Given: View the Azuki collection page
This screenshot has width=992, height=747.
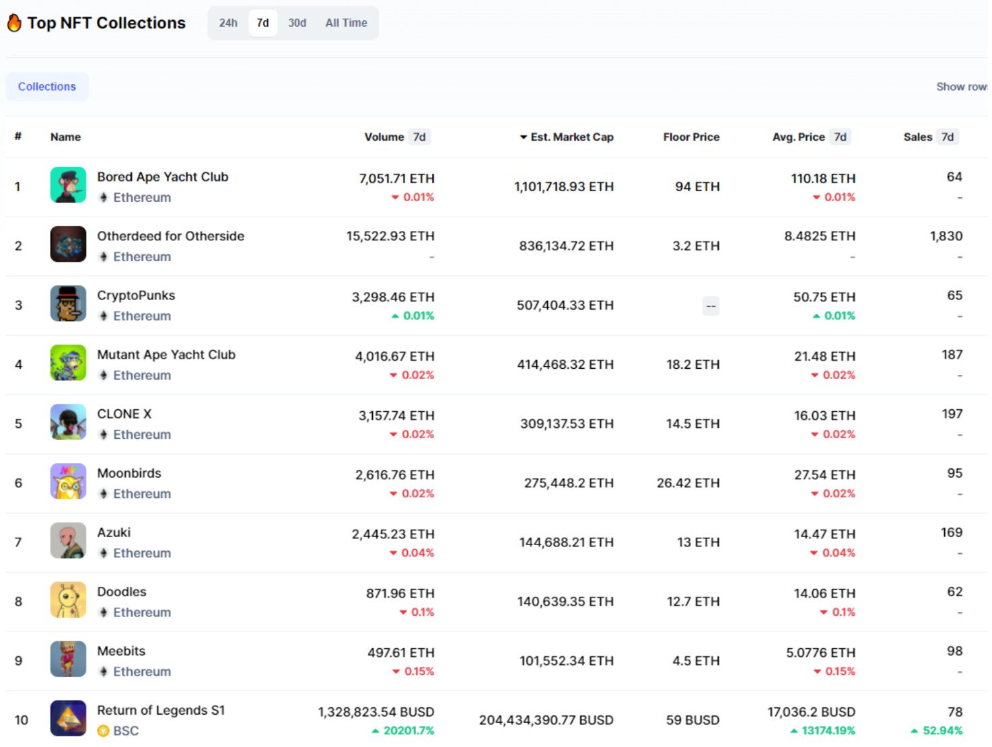Looking at the screenshot, I should tap(114, 532).
